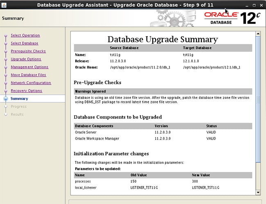Image resolution: width=266 pixels, height=204 pixels.
Task: Click processes new value 300
Action: pyautogui.click(x=195, y=181)
